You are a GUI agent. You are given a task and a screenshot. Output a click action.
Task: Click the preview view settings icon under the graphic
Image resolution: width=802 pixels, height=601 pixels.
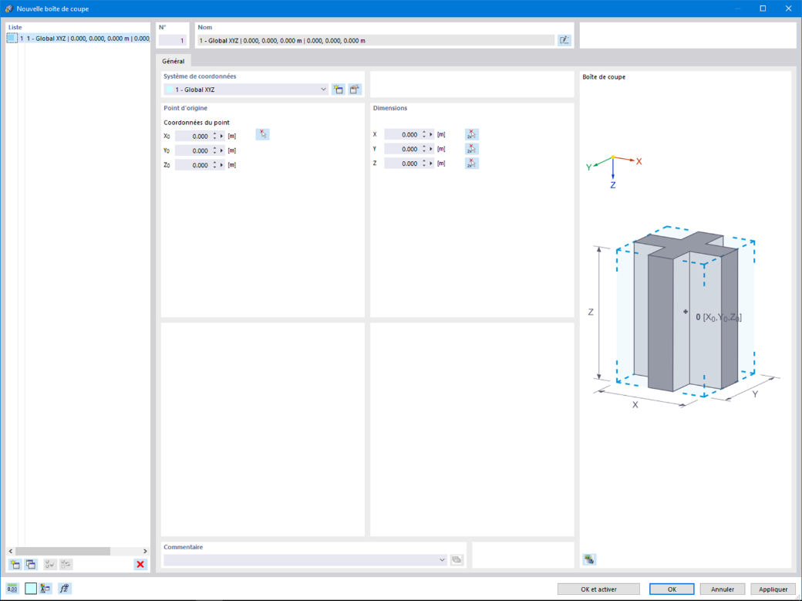pyautogui.click(x=589, y=559)
